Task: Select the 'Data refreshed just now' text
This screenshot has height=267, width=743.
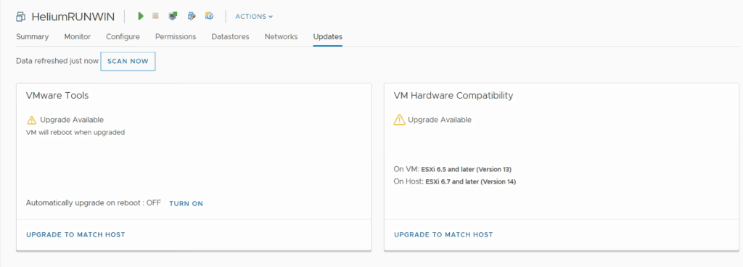Action: [x=57, y=61]
